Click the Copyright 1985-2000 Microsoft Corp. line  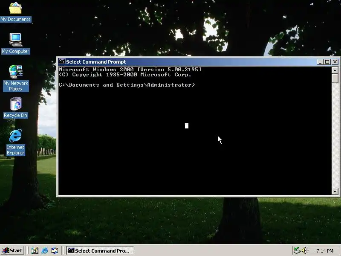pos(125,75)
